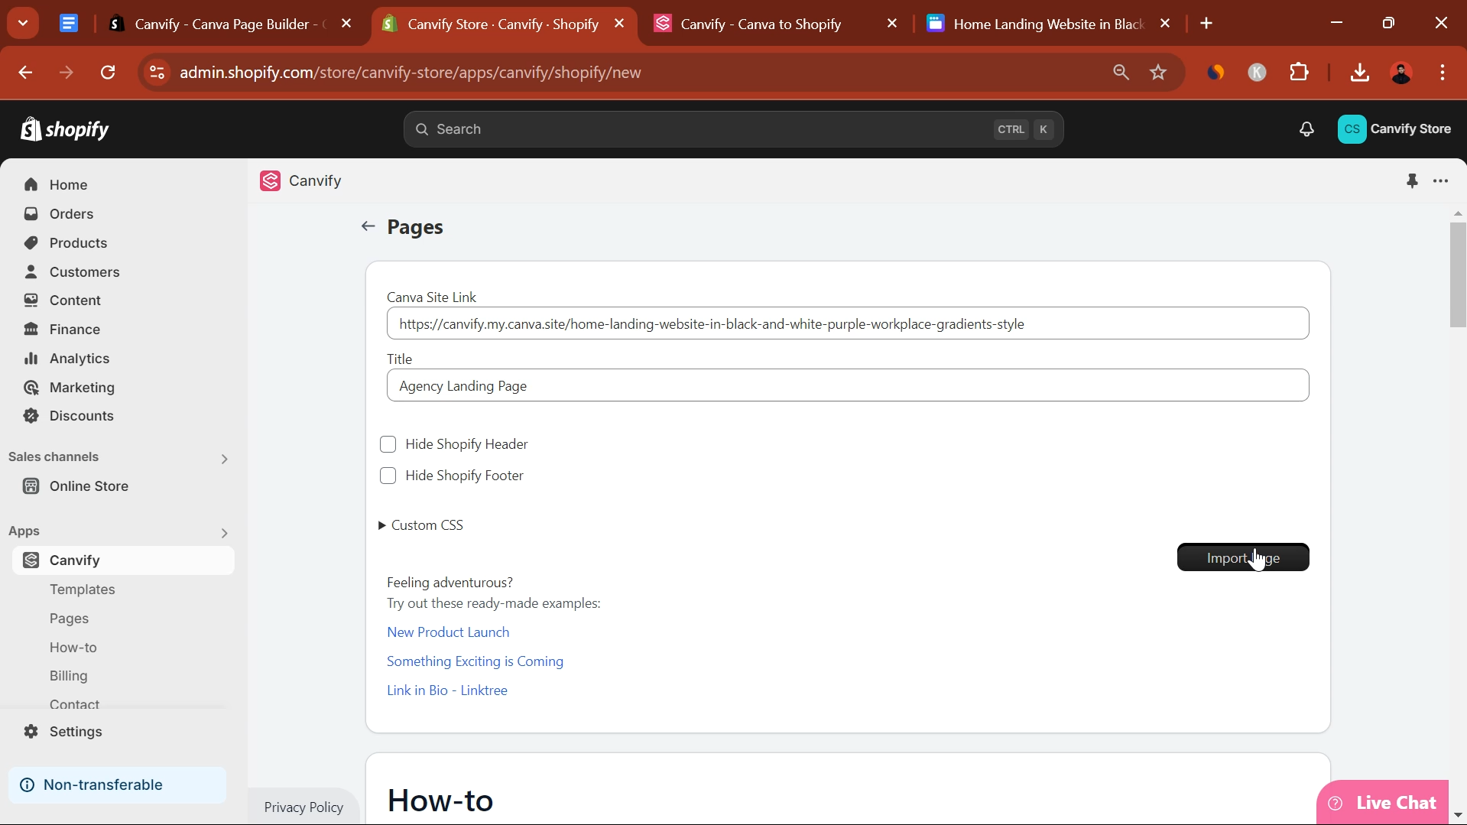Check the Hide Shopify Footer option

[x=388, y=476]
